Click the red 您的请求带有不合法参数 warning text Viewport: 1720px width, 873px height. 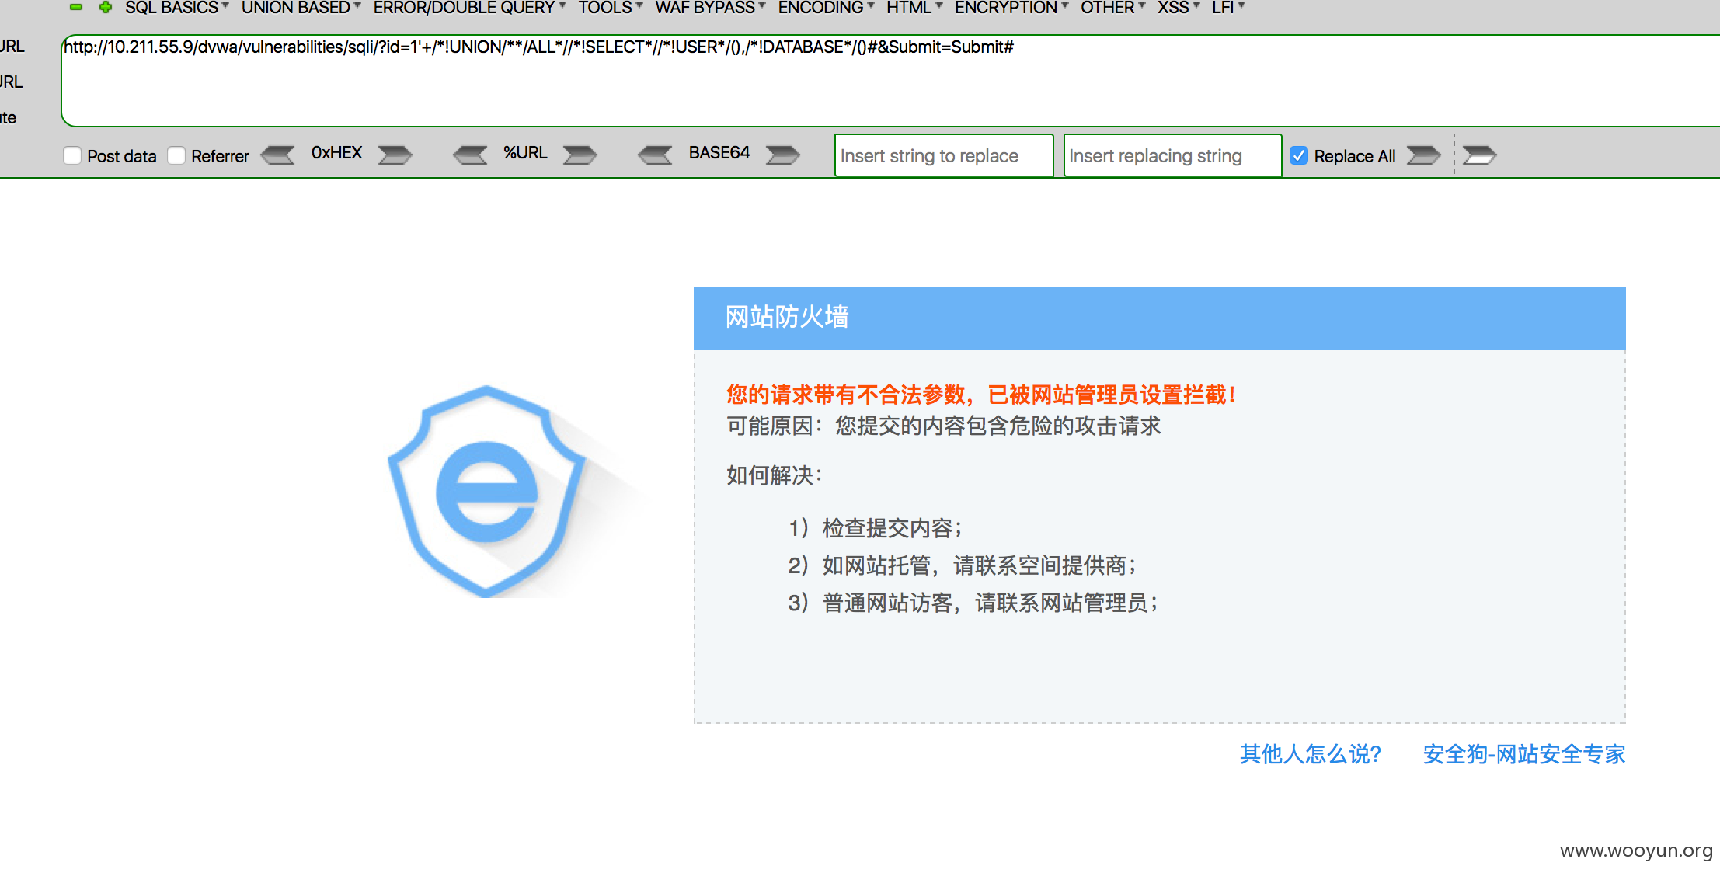(981, 395)
